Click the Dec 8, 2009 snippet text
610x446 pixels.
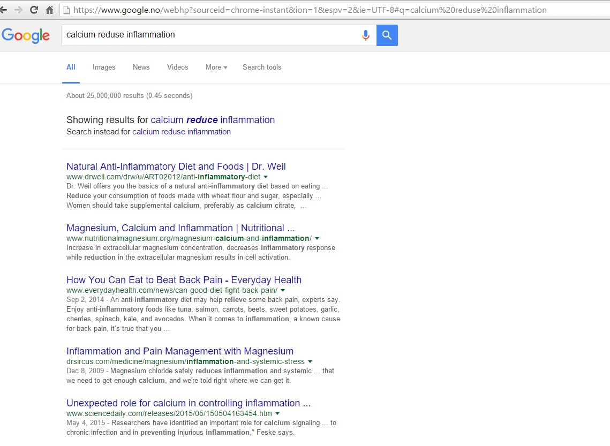point(200,376)
